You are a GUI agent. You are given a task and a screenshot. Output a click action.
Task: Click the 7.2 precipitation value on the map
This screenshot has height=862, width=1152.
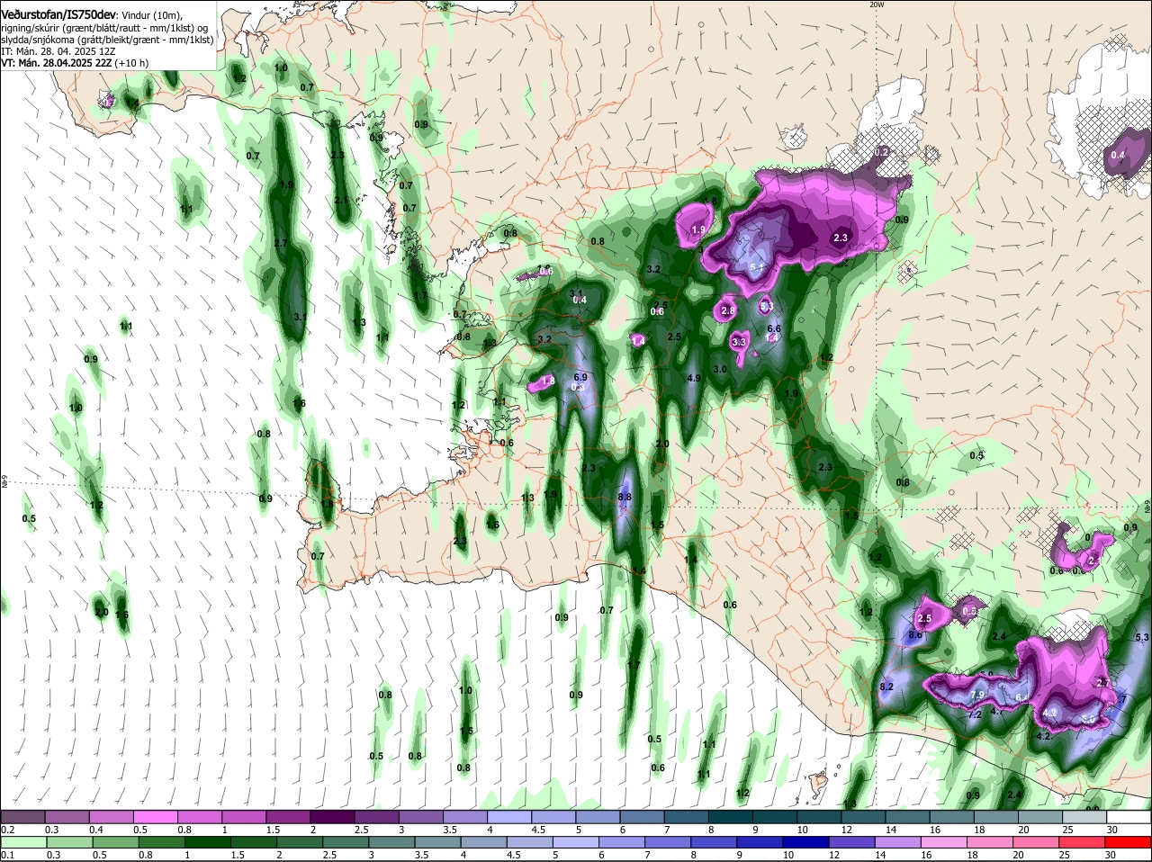pyautogui.click(x=974, y=714)
